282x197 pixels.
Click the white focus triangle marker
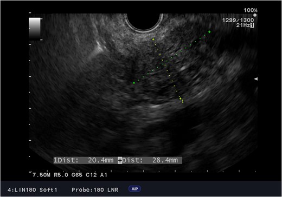coord(256,79)
